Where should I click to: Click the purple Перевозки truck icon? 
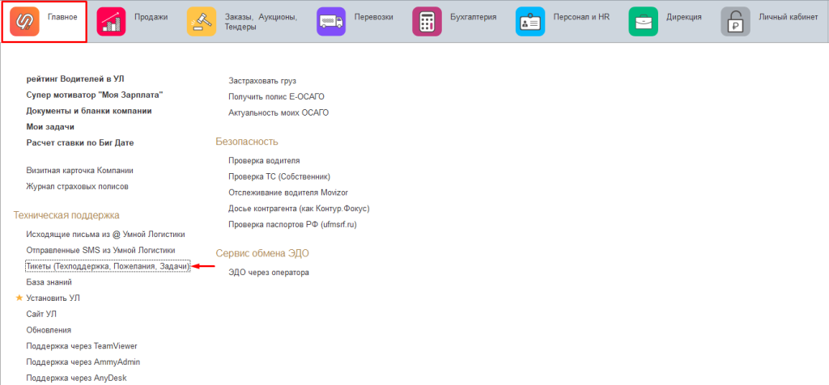click(331, 22)
